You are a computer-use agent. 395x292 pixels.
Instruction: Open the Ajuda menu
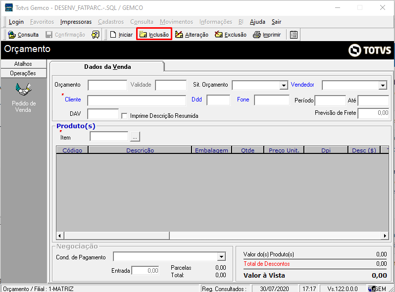(257, 22)
